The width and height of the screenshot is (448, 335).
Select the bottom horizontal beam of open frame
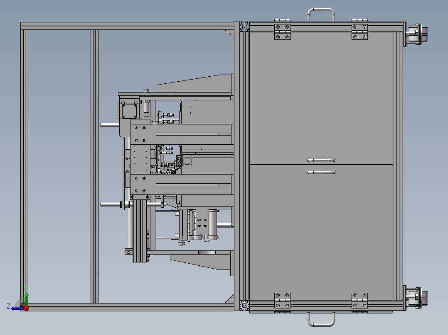(128, 307)
